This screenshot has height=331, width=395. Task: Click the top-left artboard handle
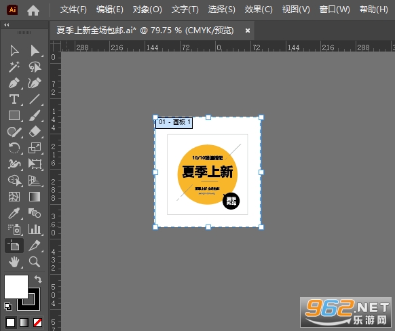point(155,117)
